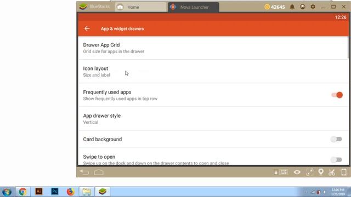
Task: Open keyboard controls icon in the bottom bar
Action: [284, 172]
